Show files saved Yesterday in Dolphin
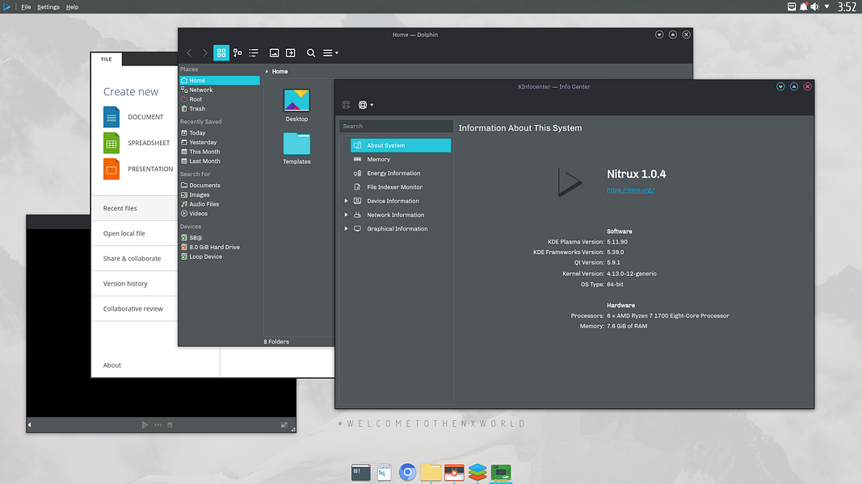Image resolution: width=862 pixels, height=484 pixels. [220, 142]
